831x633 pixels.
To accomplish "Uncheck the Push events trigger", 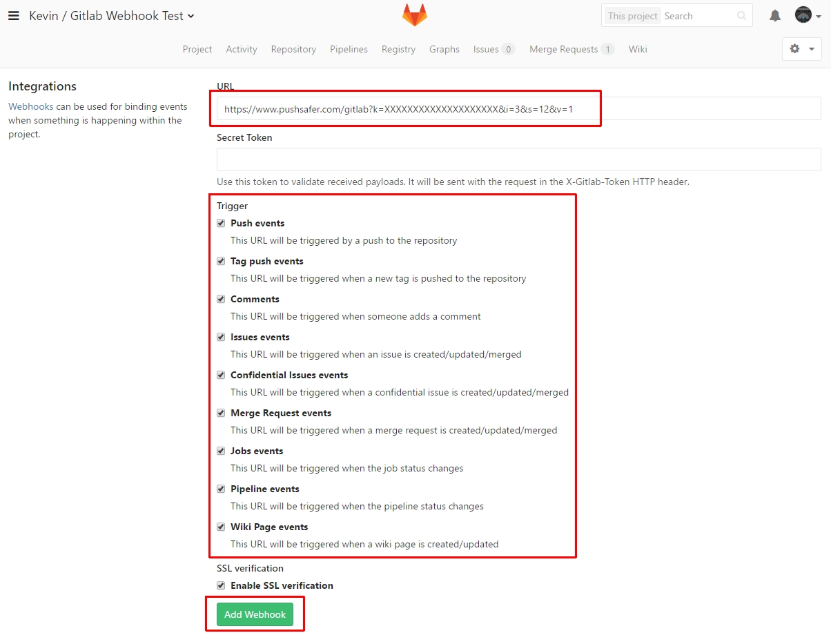I will pos(221,223).
